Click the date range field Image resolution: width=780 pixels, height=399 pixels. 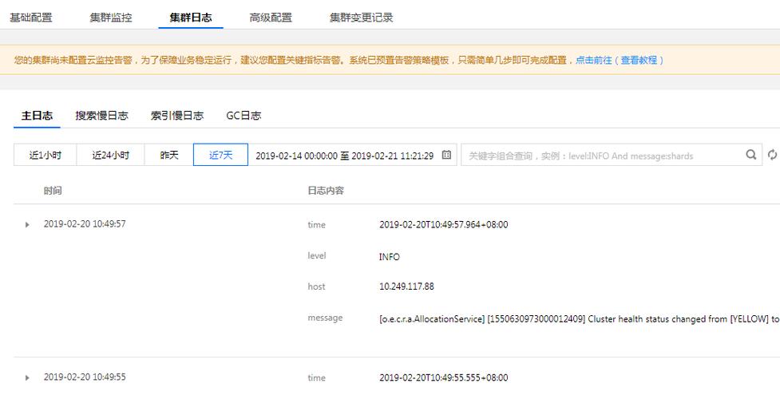click(x=352, y=155)
